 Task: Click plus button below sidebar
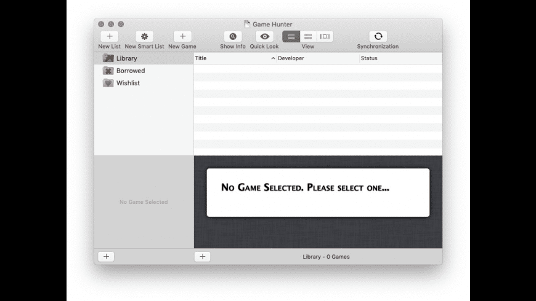click(106, 257)
